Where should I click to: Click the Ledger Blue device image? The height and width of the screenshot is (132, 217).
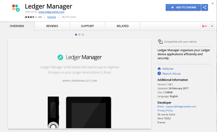pyautogui.click(x=89, y=112)
